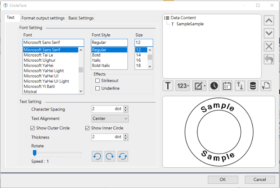Rotate text counterclockwise
The width and height of the screenshot is (280, 188).
point(97,156)
